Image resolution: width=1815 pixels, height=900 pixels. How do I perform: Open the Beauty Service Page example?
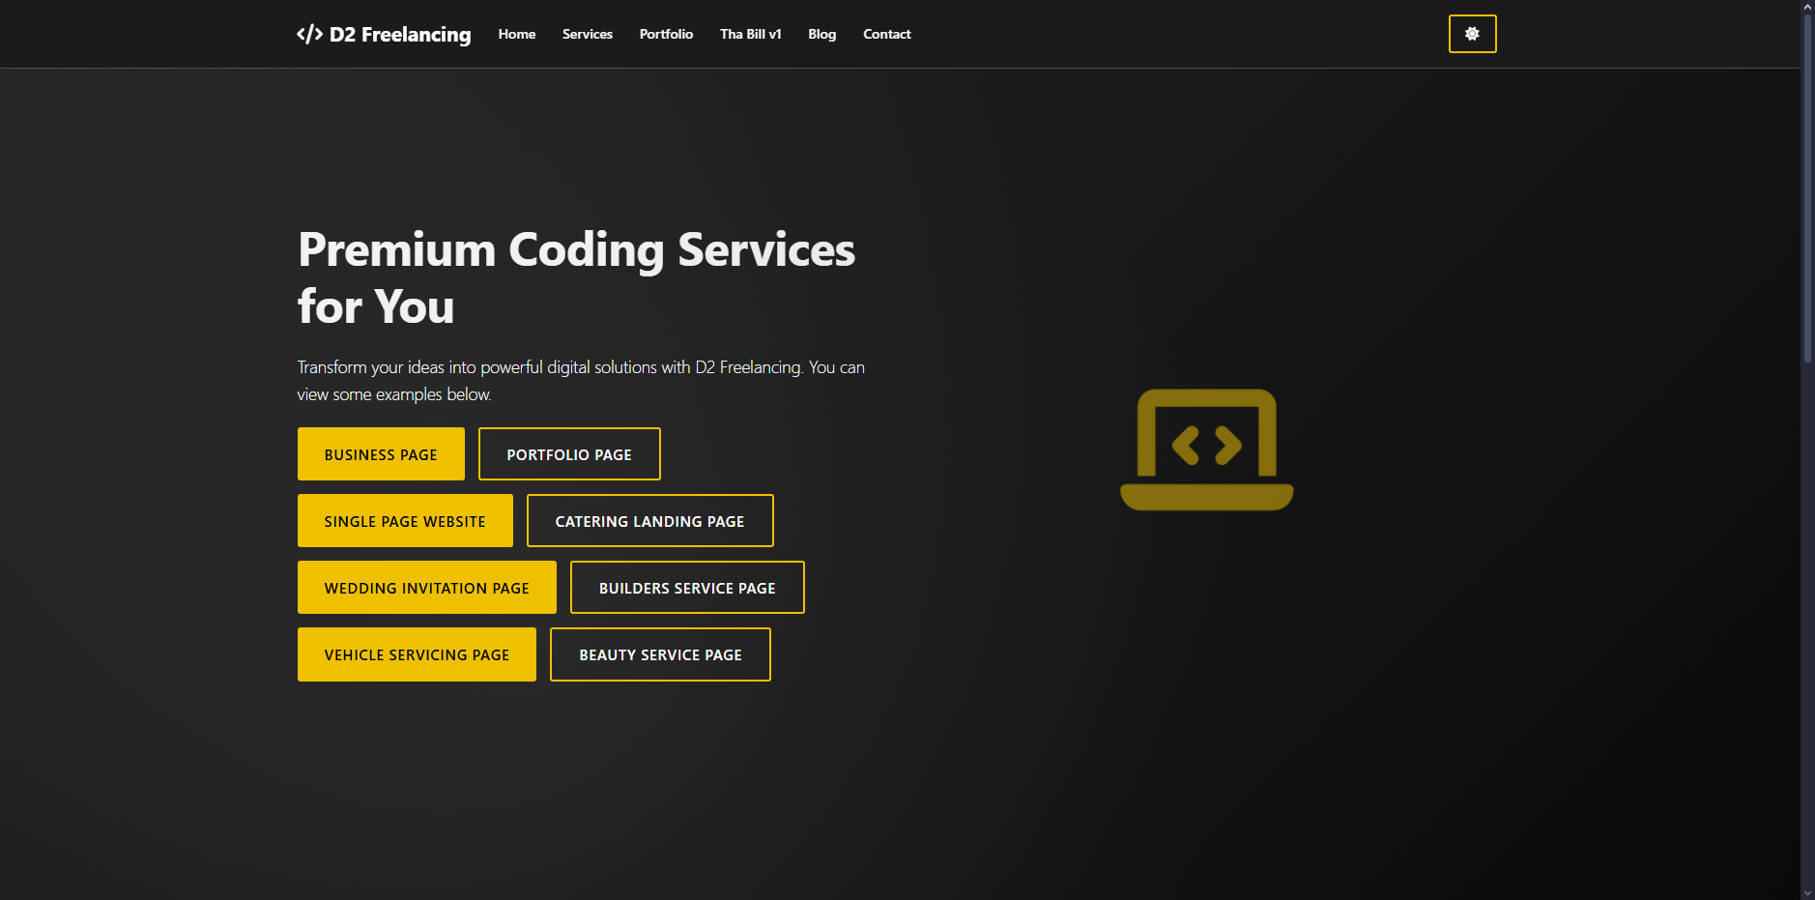tap(660, 654)
